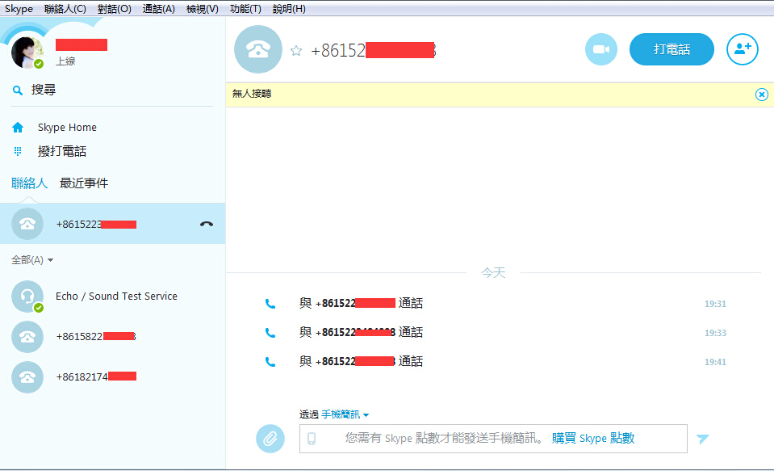
Task: Open the Echo / Sound Test Service contact
Action: pyautogui.click(x=116, y=296)
